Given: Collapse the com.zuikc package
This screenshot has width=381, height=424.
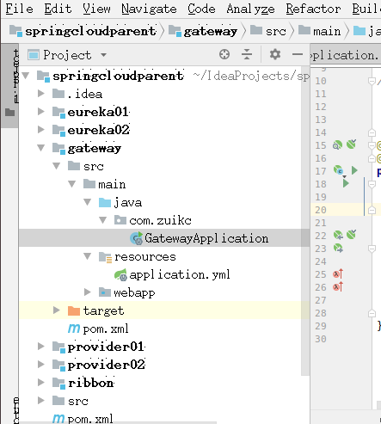Looking at the screenshot, I should [x=103, y=220].
